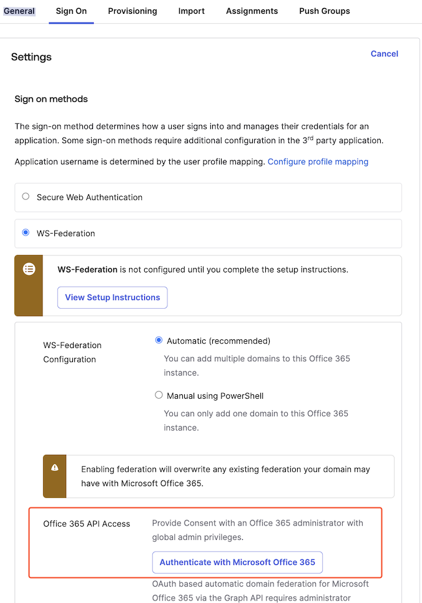Screen dimensions: 422x603
Task: Cancel the settings changes
Action: pyautogui.click(x=384, y=54)
